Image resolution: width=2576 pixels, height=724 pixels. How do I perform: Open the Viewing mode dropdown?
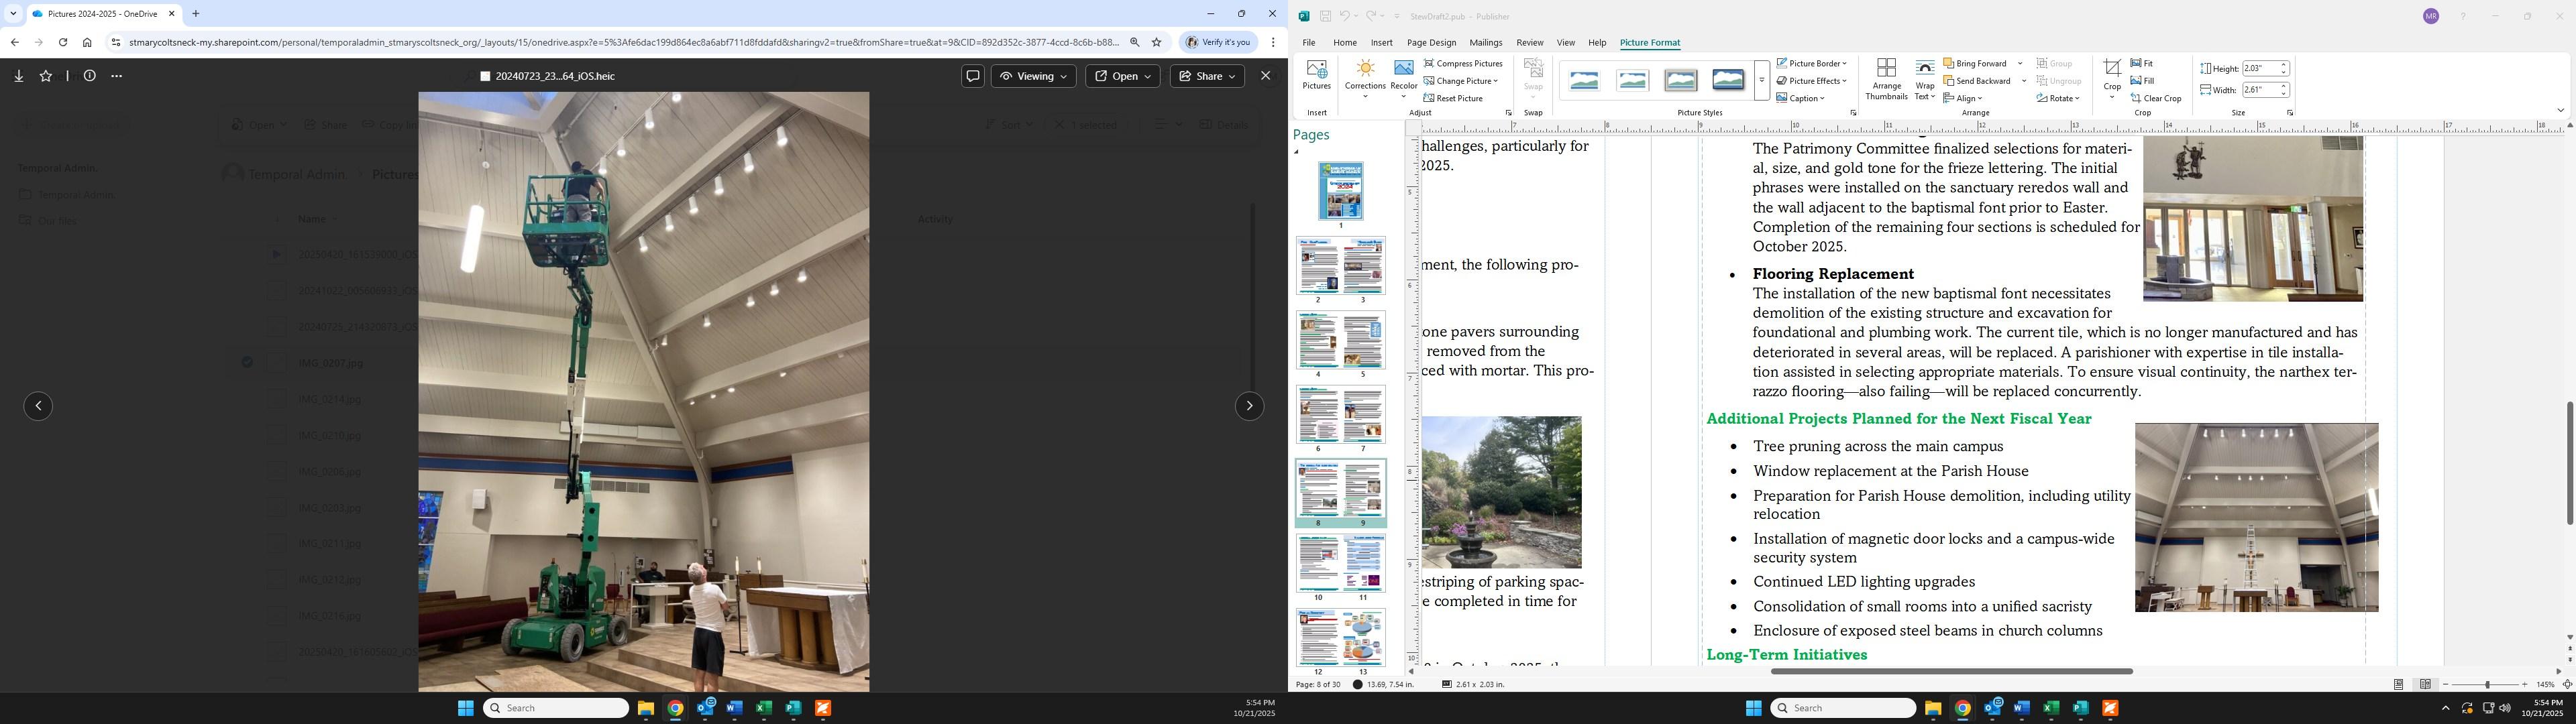[x=1033, y=76]
